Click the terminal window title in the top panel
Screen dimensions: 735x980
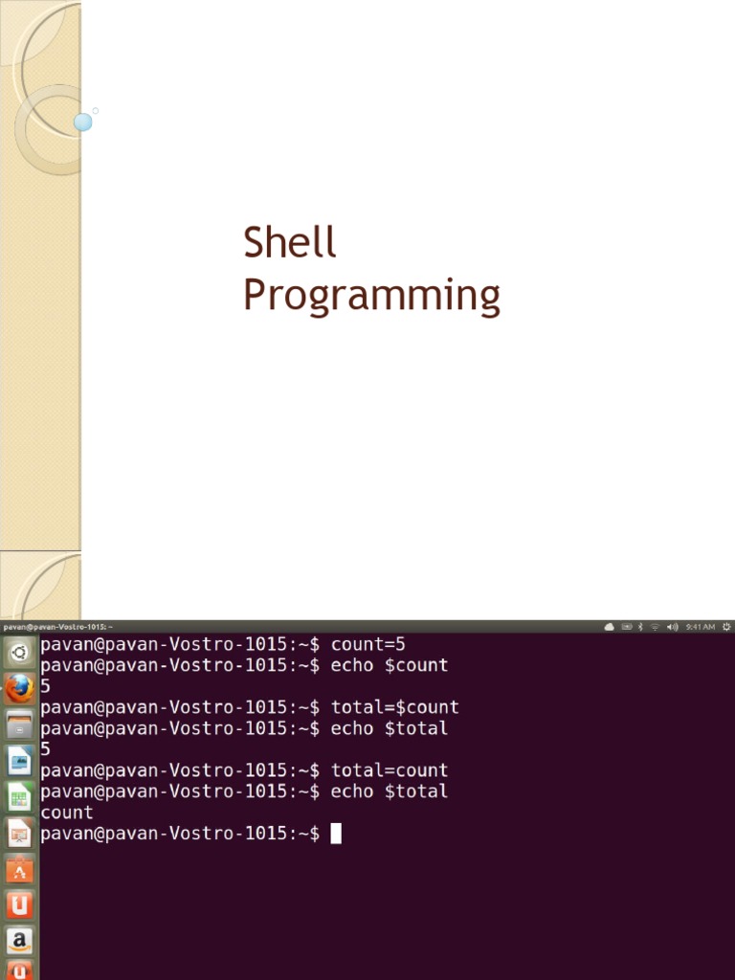point(57,626)
